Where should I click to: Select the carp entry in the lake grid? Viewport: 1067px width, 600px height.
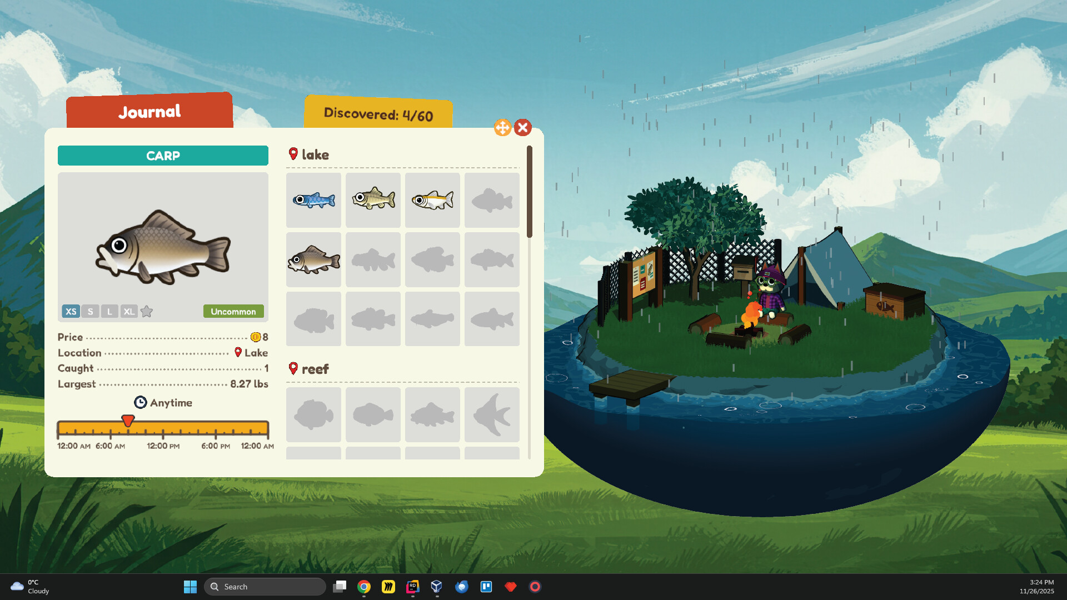click(313, 259)
